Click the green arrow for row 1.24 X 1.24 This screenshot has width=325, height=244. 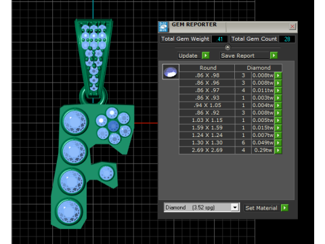pyautogui.click(x=278, y=135)
